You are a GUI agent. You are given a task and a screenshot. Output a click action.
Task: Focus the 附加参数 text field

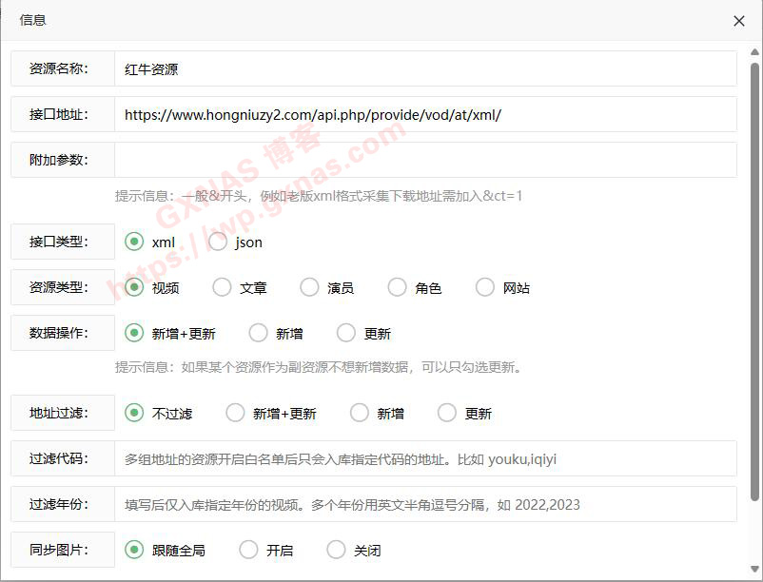click(x=424, y=160)
